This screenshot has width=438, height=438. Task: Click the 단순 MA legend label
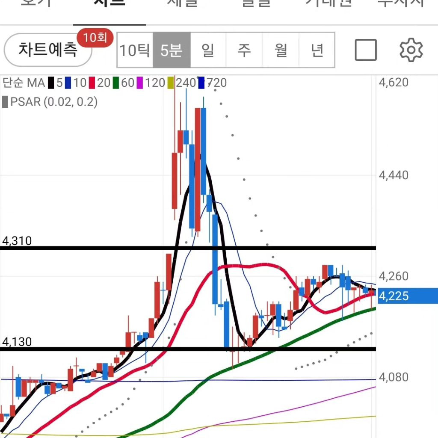tap(24, 83)
